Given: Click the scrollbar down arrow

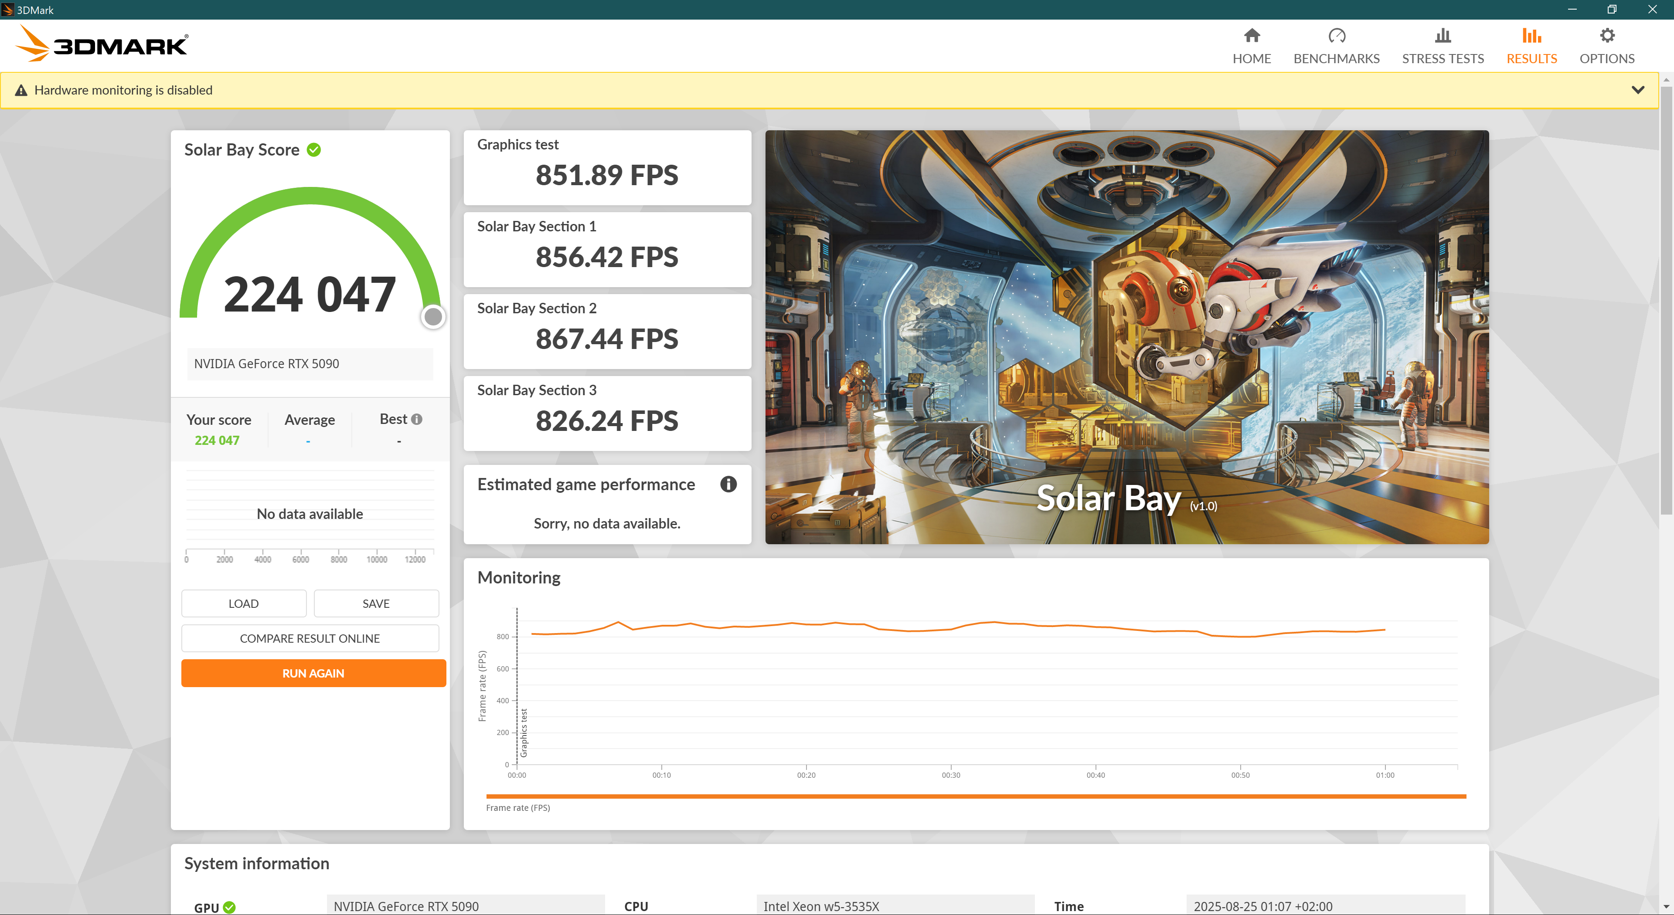Looking at the screenshot, I should coord(1666,907).
